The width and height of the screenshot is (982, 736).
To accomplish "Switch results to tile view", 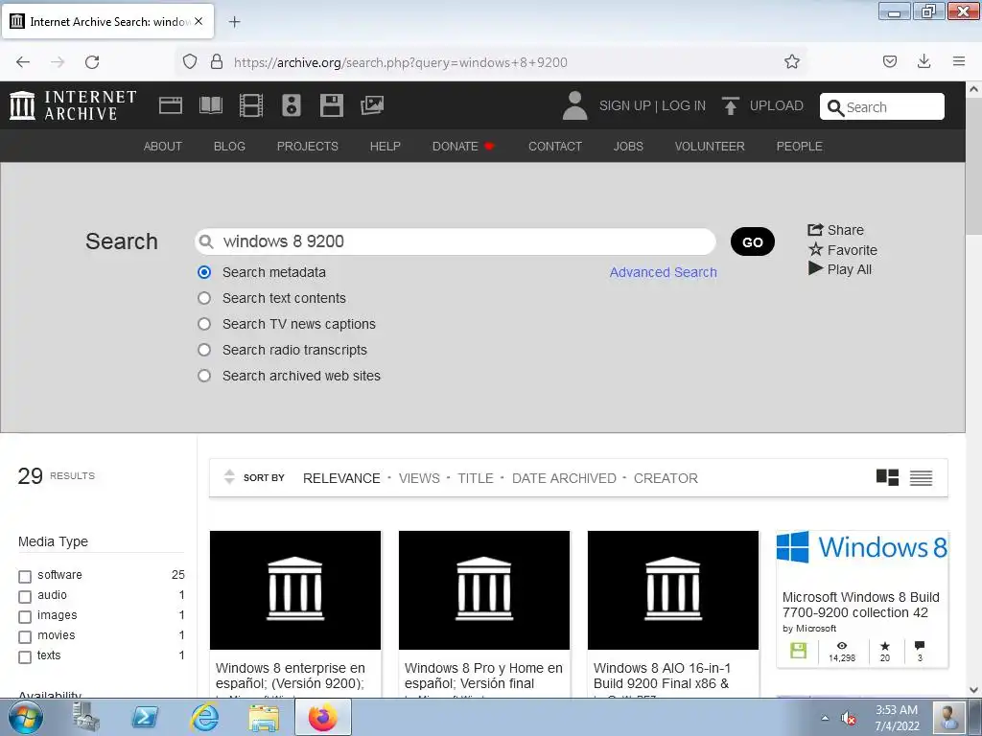I will point(887,477).
